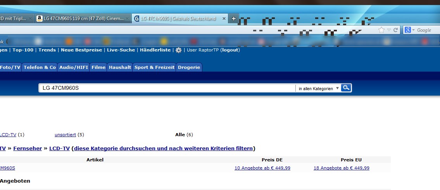Open the Telefon & Co category tab

[40, 67]
